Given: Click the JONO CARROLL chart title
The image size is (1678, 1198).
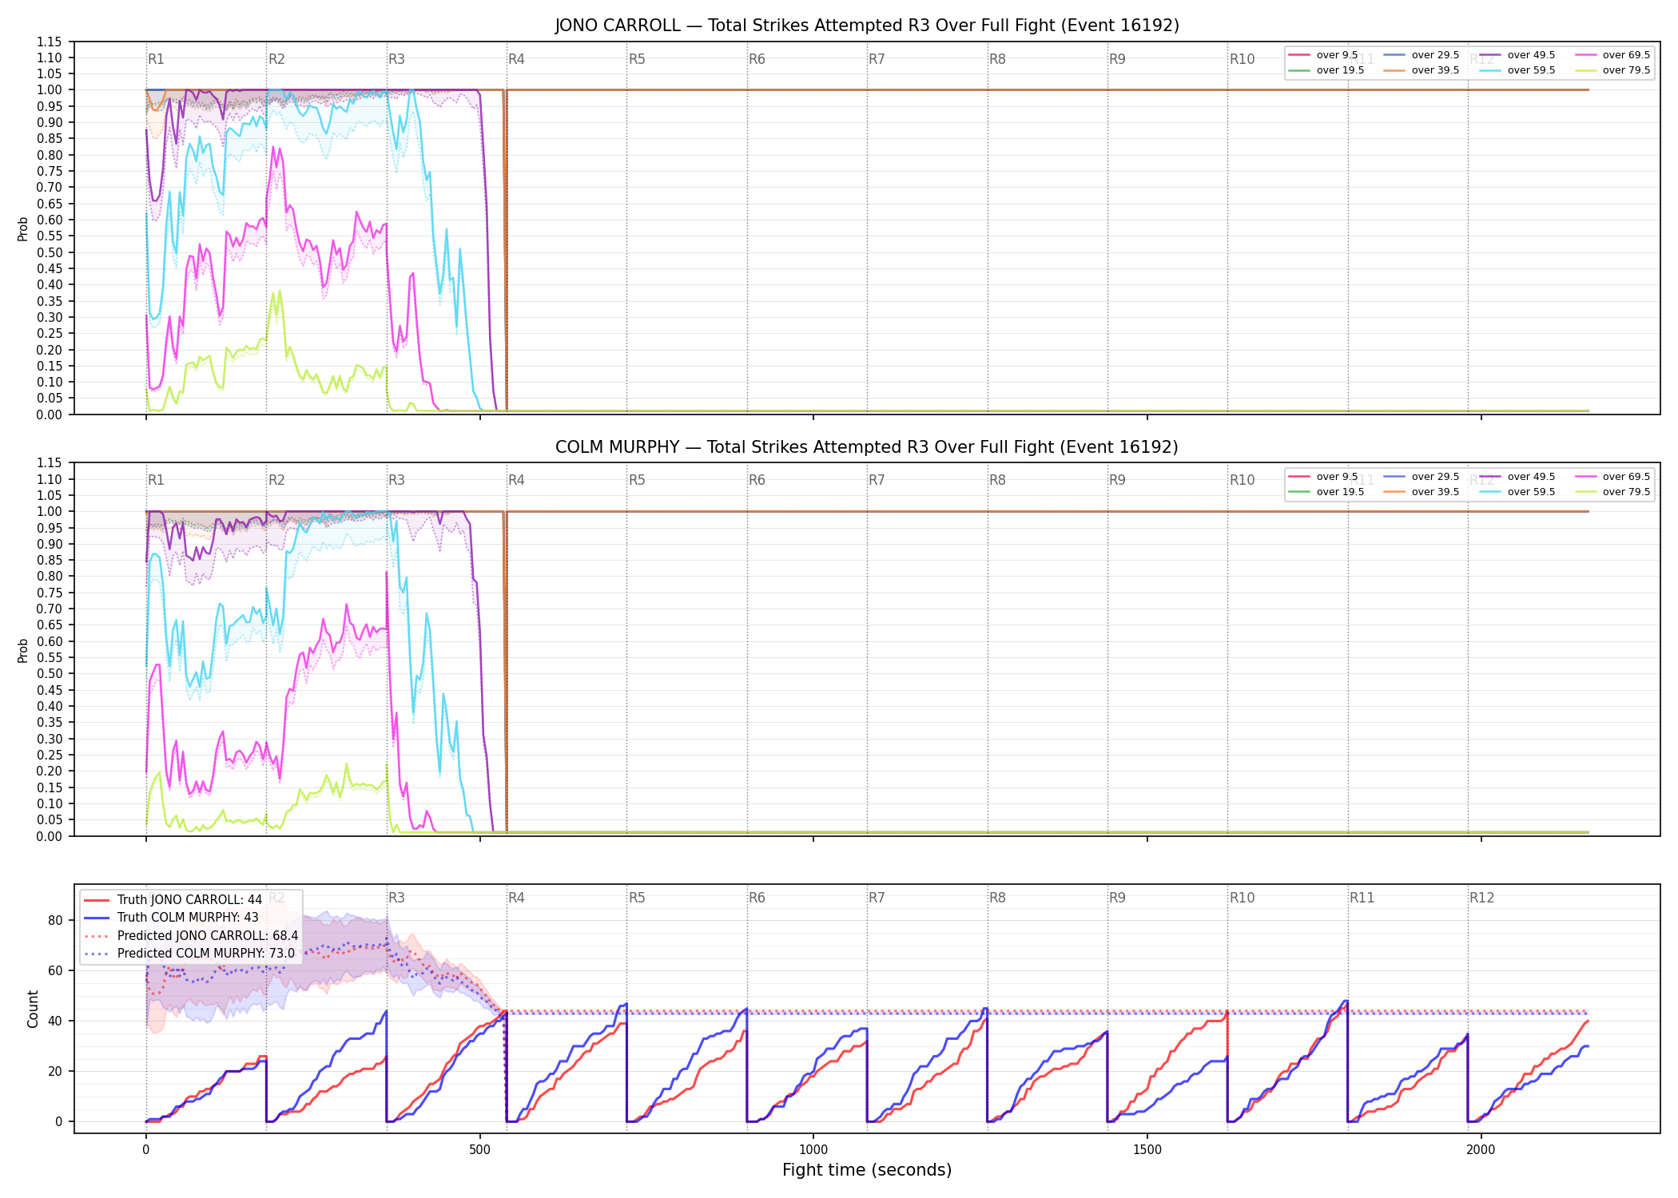Looking at the screenshot, I should 867,26.
